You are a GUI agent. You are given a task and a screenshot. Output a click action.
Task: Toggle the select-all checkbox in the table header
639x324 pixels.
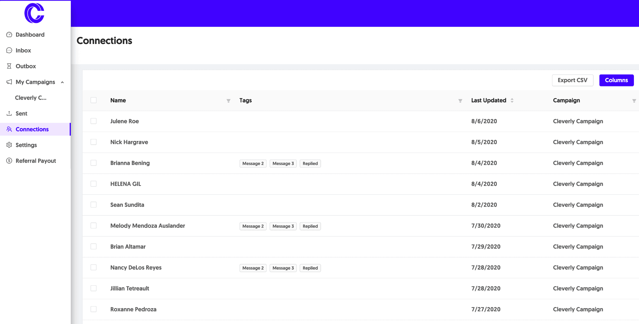click(x=93, y=100)
